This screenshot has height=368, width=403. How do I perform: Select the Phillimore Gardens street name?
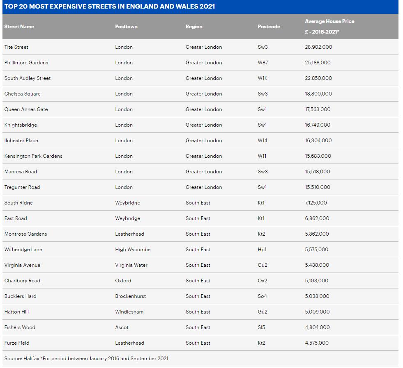26,63
